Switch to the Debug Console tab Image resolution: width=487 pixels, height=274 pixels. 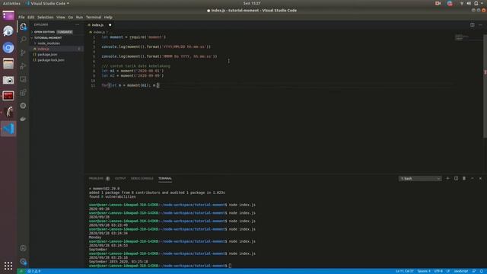[x=142, y=178]
